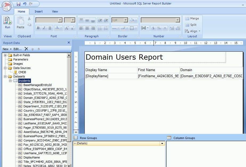Viewport: 246px width, 167px height.
Task: Run the report with the Run icon
Action: click(x=7, y=23)
